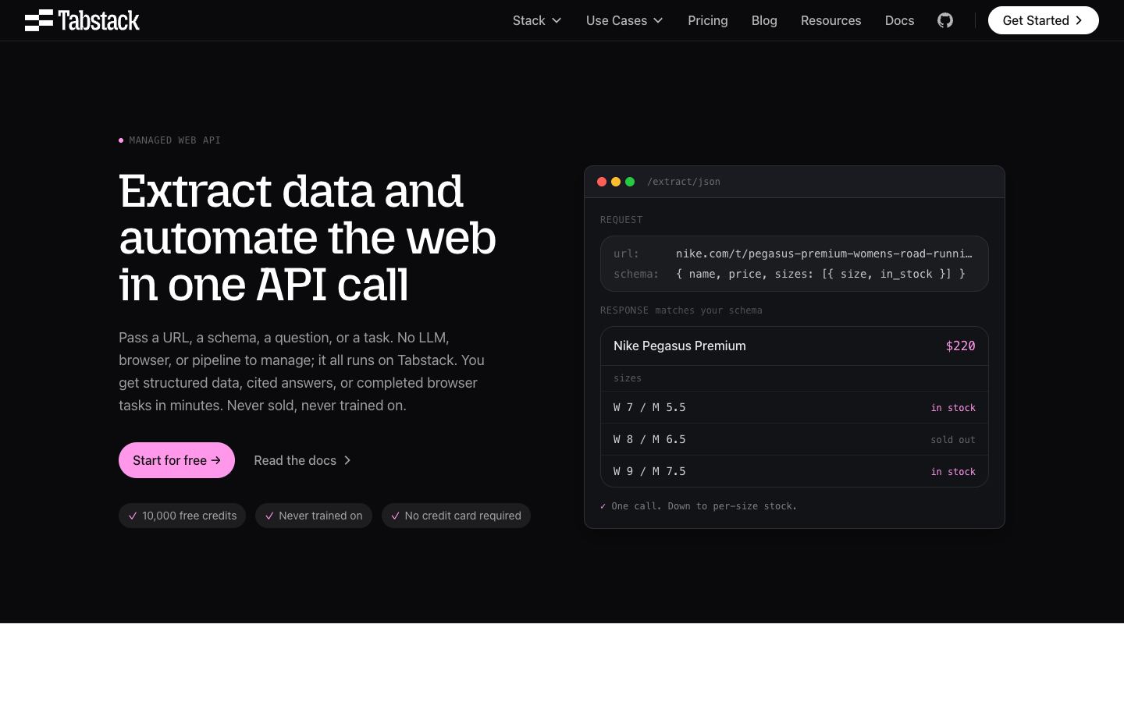1124x702 pixels.
Task: Click Start for free button
Action: coord(176,460)
